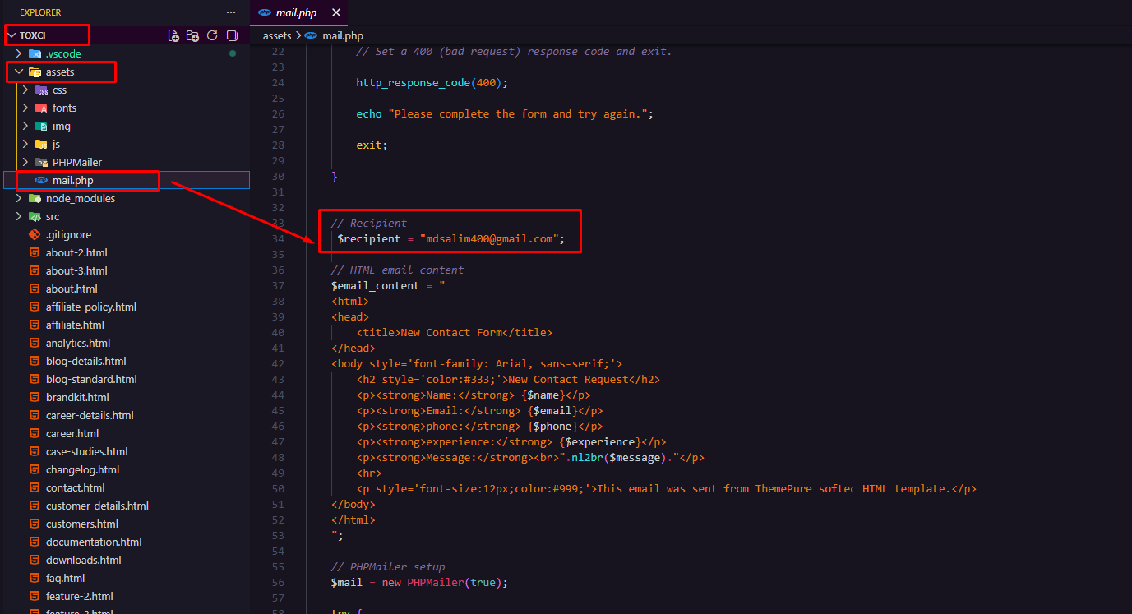Screen dimensions: 1132x614
Task: Click the $email_content variable line
Action: coord(388,285)
